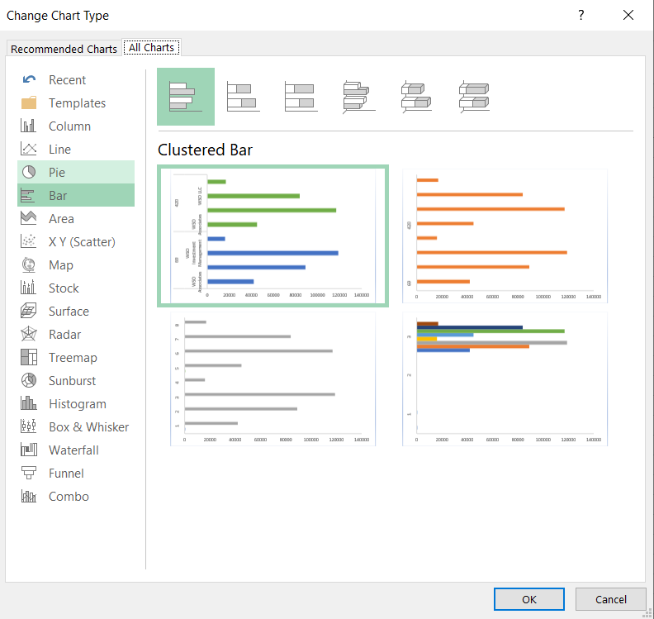Choose the 100% Stacked Bar subtype icon
This screenshot has width=654, height=619.
click(x=301, y=97)
